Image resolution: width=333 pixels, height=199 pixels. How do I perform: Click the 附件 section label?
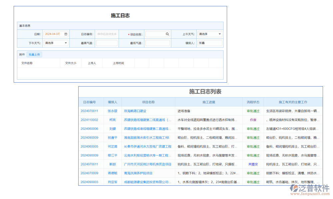[21, 54]
